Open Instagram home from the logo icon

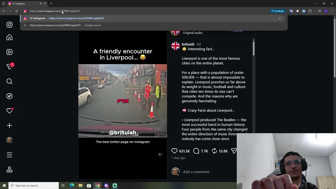(9, 25)
